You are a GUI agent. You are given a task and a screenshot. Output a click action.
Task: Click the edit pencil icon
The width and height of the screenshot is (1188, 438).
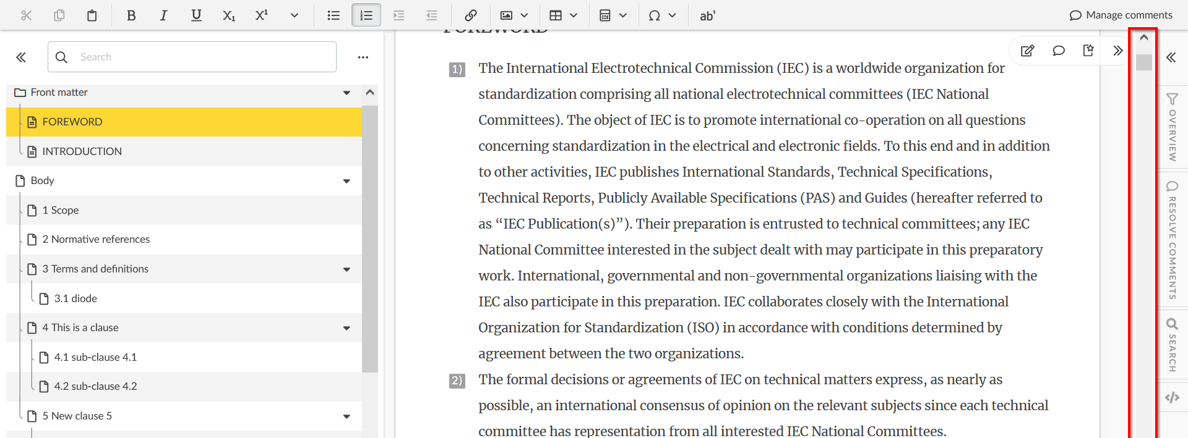tap(1028, 51)
